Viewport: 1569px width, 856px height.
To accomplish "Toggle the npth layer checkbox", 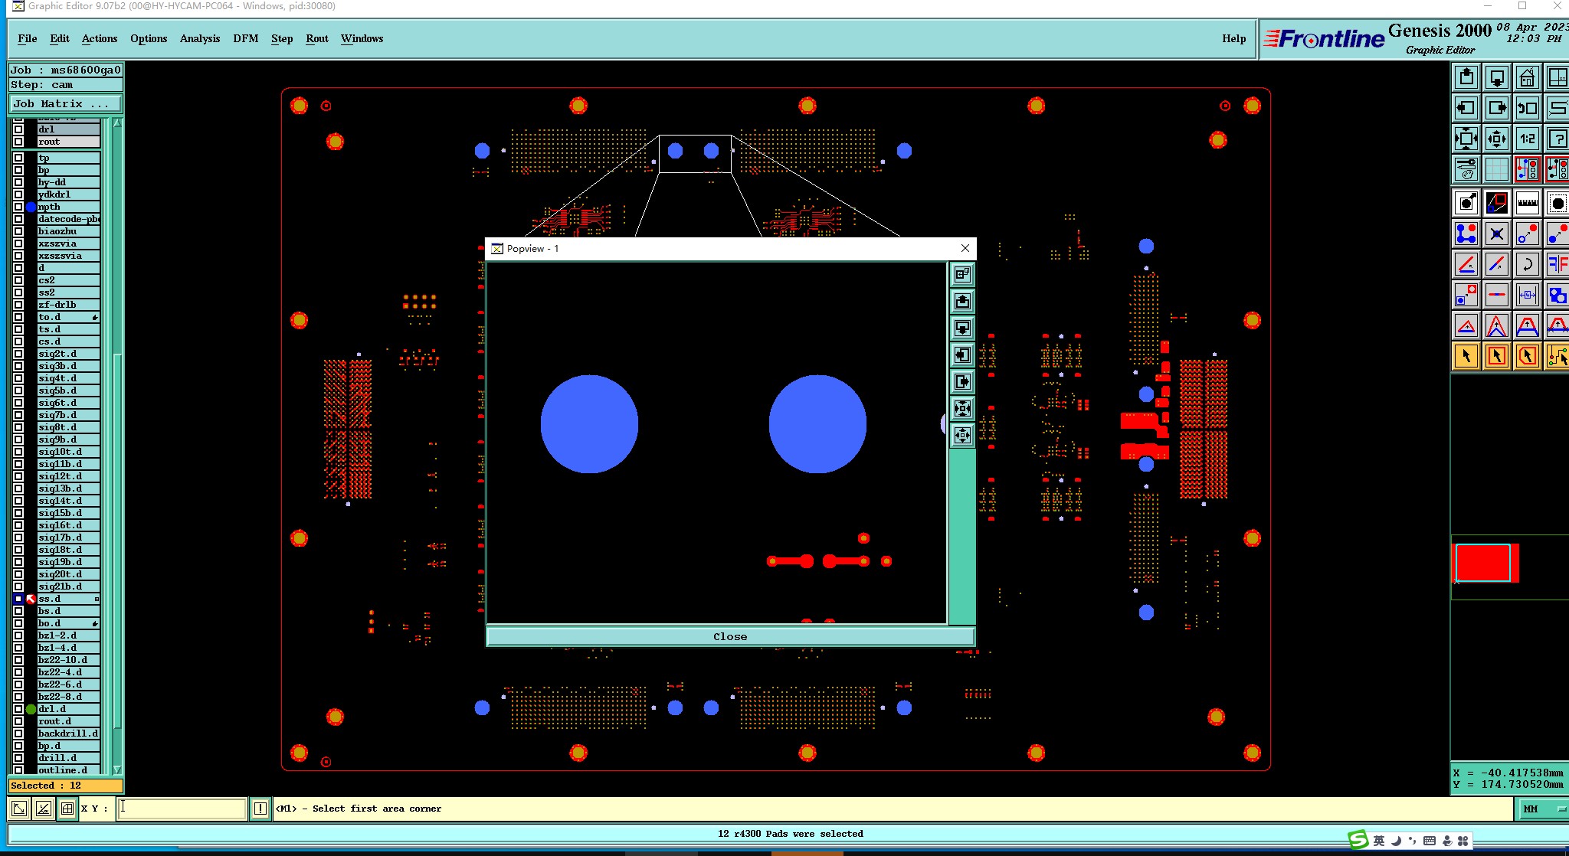I will 18,207.
